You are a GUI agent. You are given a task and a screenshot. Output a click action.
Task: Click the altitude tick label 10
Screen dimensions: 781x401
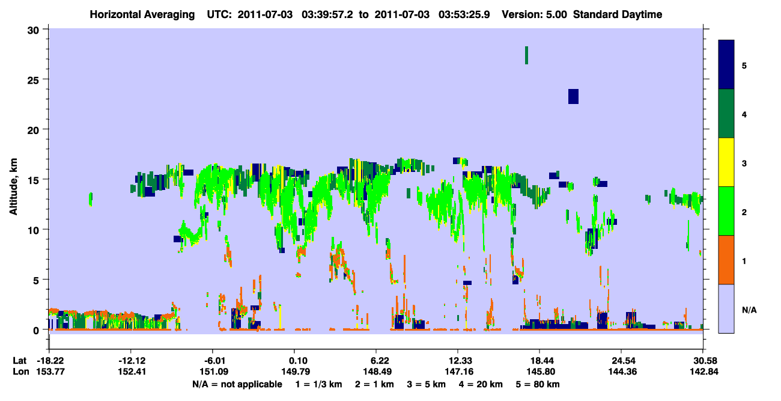click(35, 230)
